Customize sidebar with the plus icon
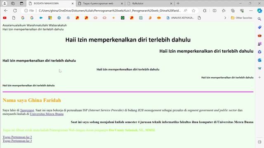 point(259,77)
